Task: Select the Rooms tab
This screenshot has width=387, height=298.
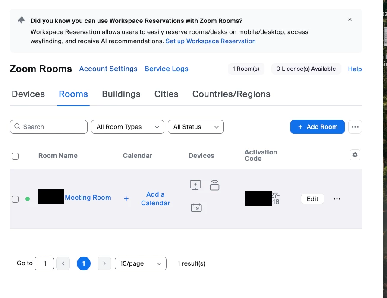Action: pyautogui.click(x=73, y=94)
